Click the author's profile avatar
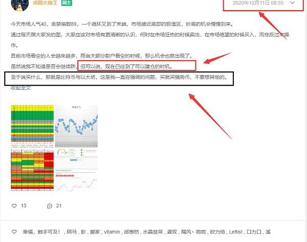 pyautogui.click(x=19, y=2)
